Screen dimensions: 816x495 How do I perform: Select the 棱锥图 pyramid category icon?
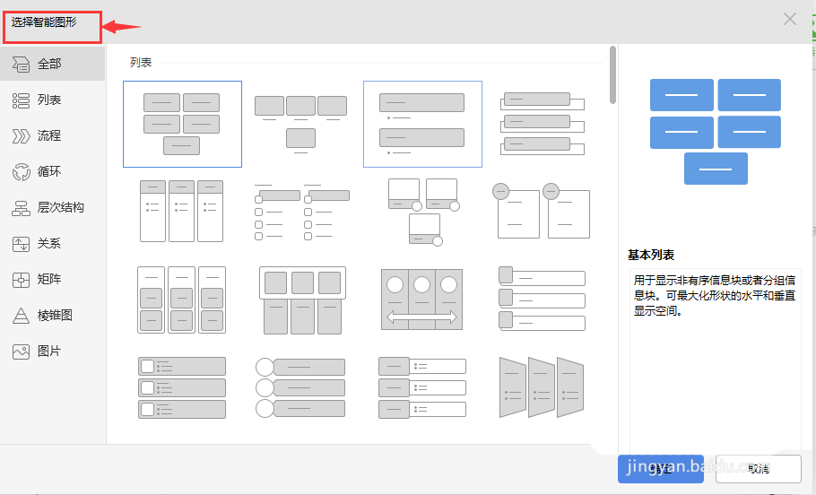coord(21,316)
